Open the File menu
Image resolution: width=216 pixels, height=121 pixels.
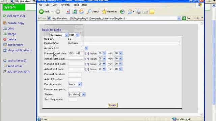tap(40, 5)
